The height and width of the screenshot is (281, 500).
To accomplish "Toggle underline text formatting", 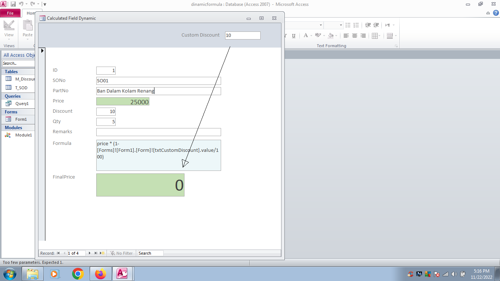I will pos(294,36).
